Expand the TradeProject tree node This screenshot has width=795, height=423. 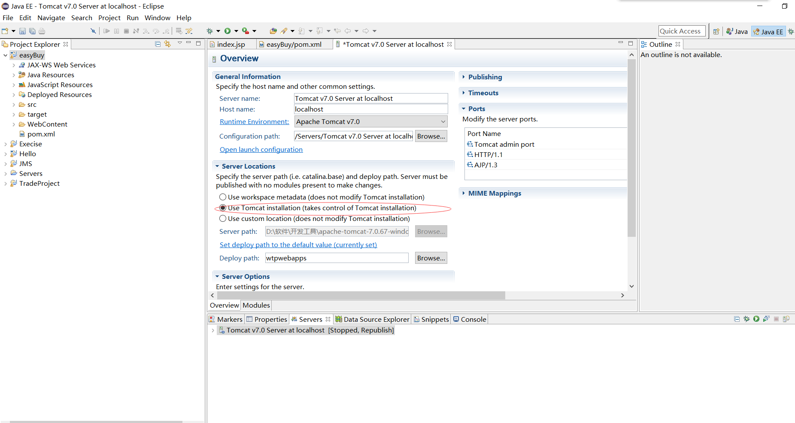(6, 184)
